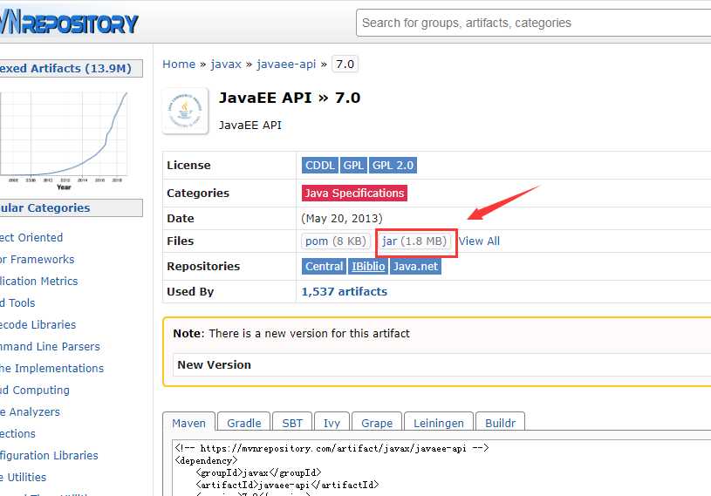The image size is (711, 496).
Task: Open the Home breadcrumb link
Action: click(x=179, y=64)
